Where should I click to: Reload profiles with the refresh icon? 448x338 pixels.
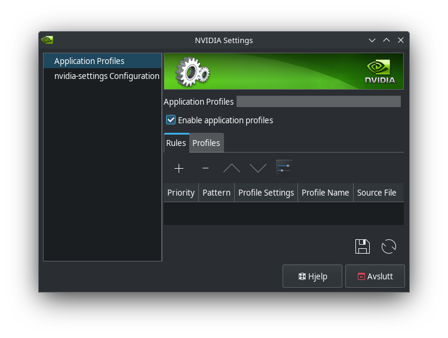tap(389, 246)
